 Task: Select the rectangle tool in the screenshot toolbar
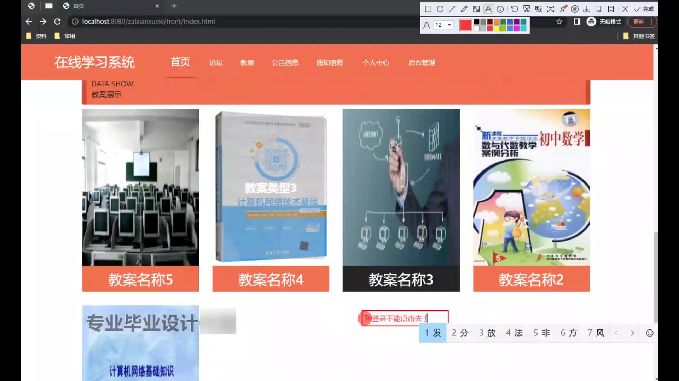(x=428, y=9)
